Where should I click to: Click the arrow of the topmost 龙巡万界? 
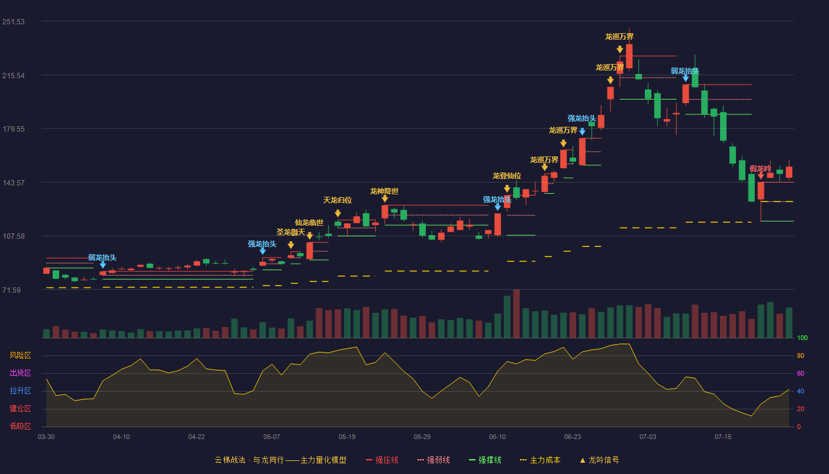[x=619, y=50]
